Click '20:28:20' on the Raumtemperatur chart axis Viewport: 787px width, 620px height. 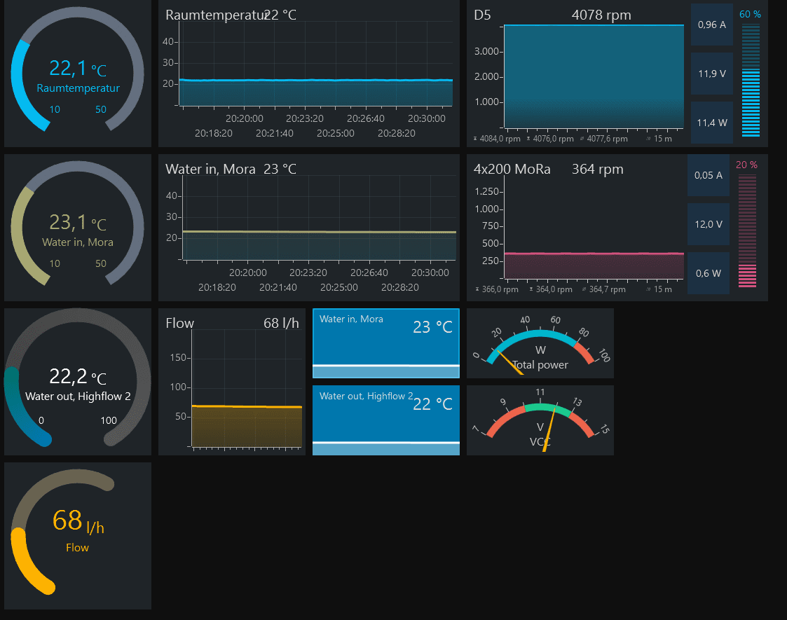click(397, 133)
